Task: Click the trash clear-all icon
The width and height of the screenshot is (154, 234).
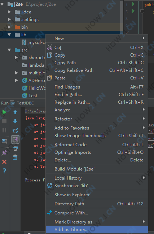Action: click(15, 157)
